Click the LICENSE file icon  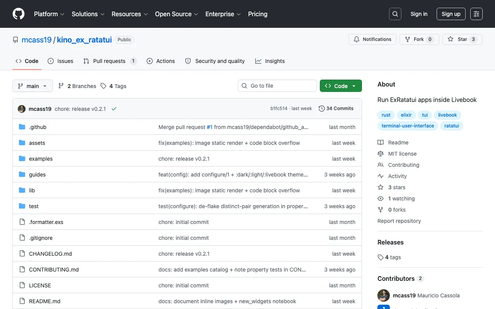click(22, 285)
